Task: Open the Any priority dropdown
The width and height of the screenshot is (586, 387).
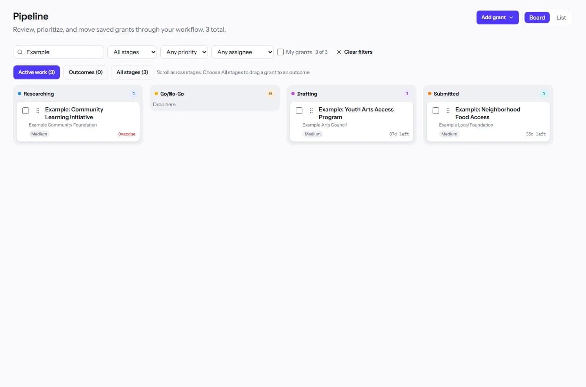Action: (x=184, y=52)
